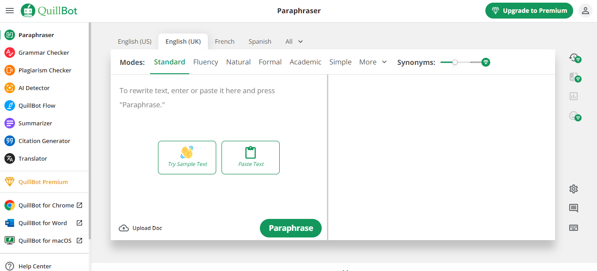Open the feedback comment icon
The width and height of the screenshot is (597, 271).
click(574, 208)
